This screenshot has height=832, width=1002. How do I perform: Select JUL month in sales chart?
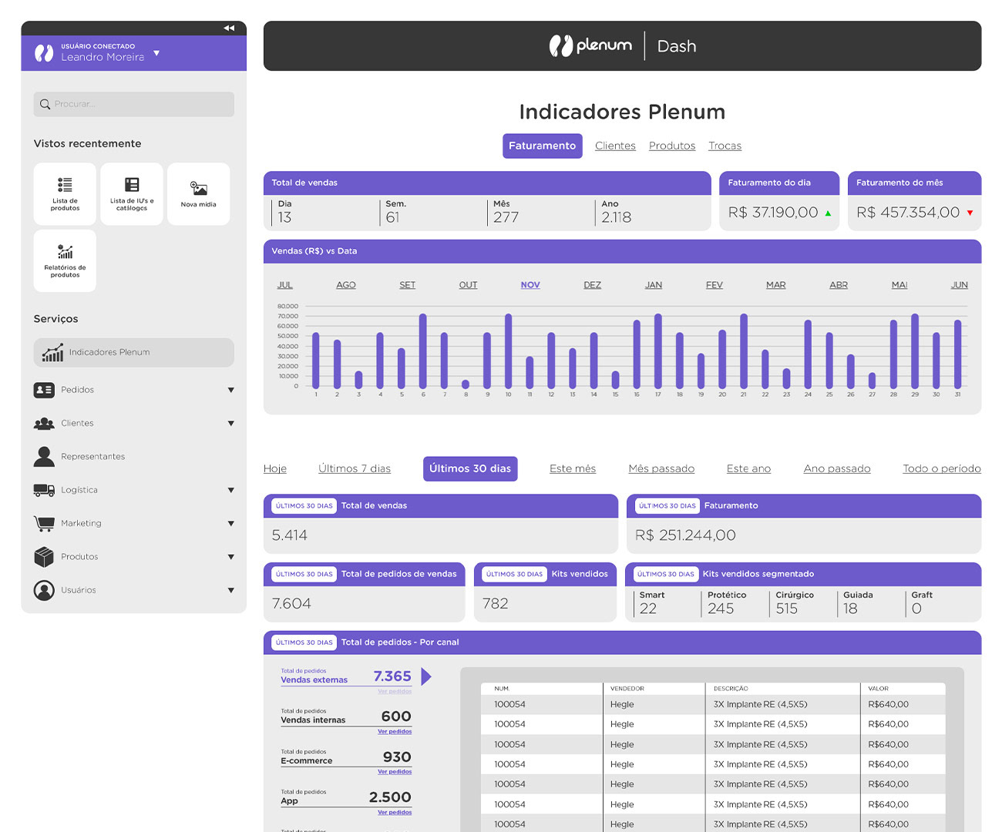point(285,285)
